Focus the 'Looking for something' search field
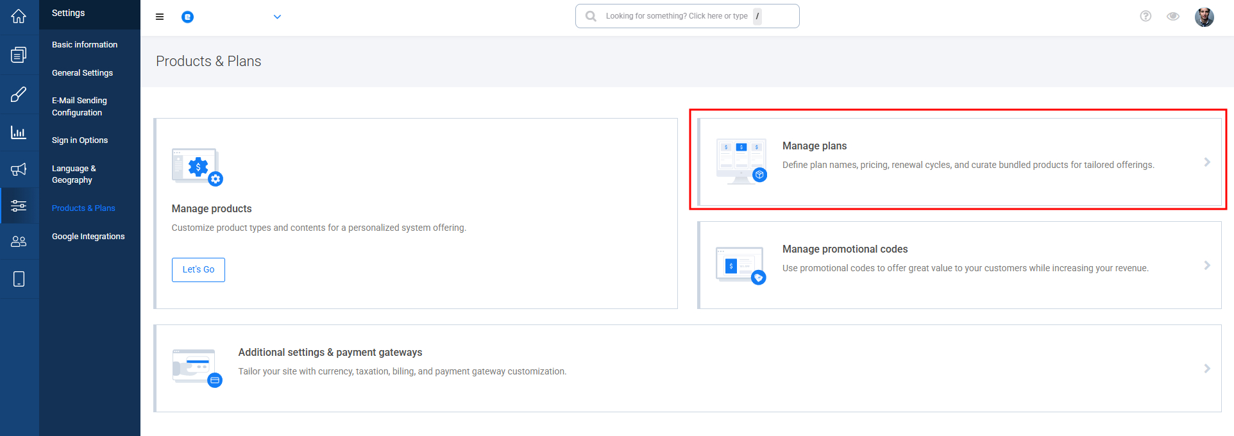Image resolution: width=1234 pixels, height=436 pixels. coord(688,16)
